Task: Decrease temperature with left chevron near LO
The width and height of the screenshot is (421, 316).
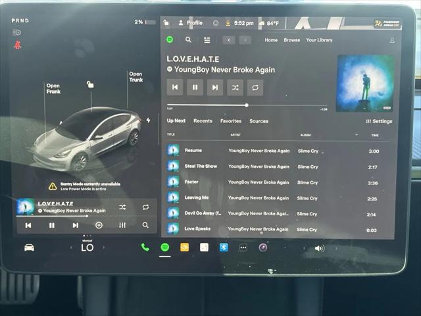Action: pos(71,248)
